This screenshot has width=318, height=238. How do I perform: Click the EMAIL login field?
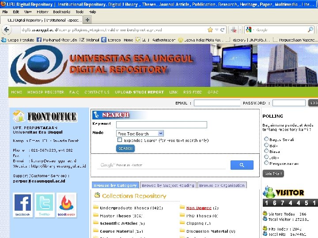point(217,103)
